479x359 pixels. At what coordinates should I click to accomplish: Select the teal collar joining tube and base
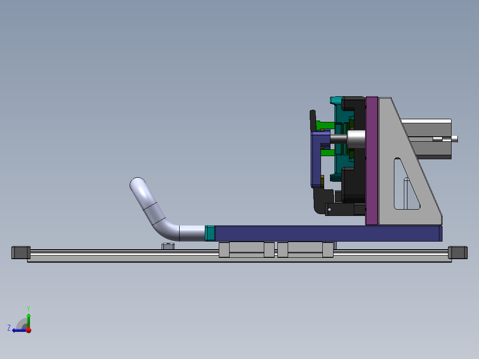coord(210,233)
